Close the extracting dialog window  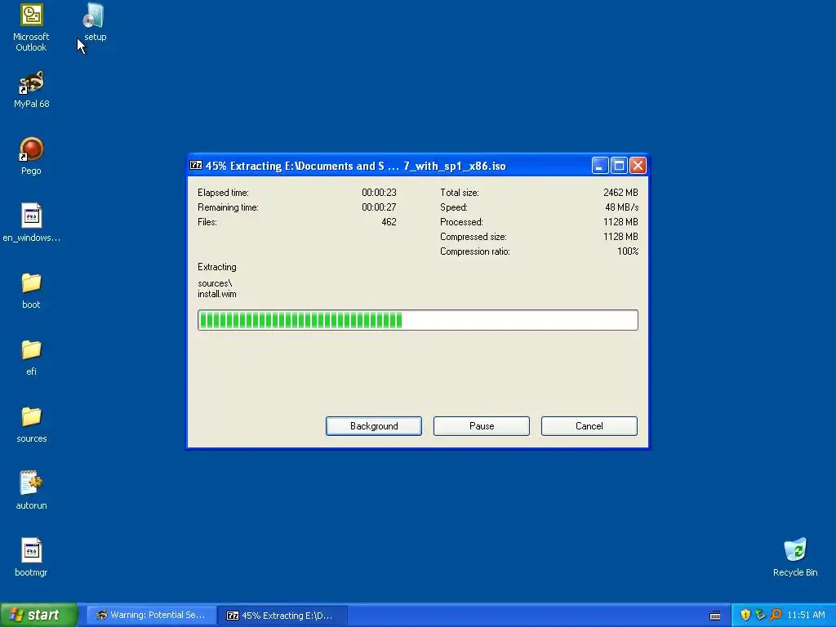coord(638,165)
